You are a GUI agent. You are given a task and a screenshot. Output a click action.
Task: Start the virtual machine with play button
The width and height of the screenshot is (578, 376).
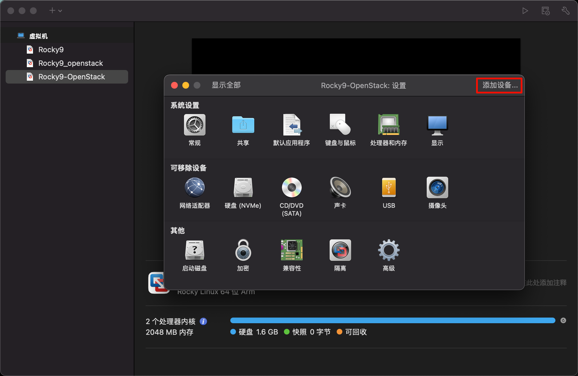click(x=525, y=11)
